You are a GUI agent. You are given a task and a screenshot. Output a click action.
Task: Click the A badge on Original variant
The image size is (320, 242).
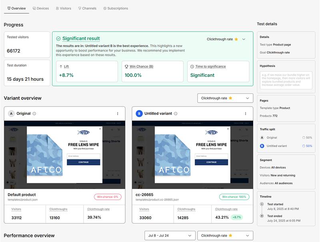click(11, 114)
